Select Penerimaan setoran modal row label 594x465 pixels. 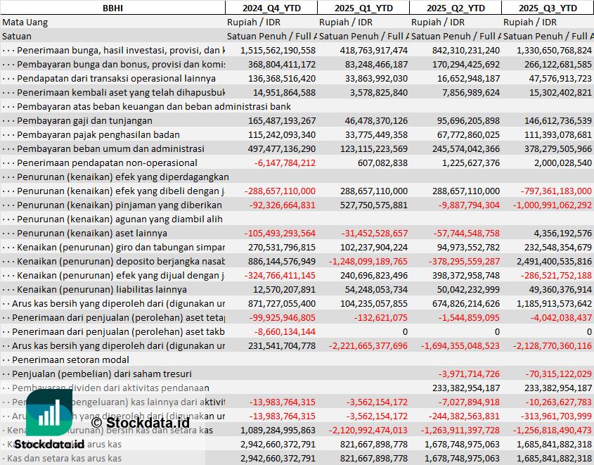point(66,359)
